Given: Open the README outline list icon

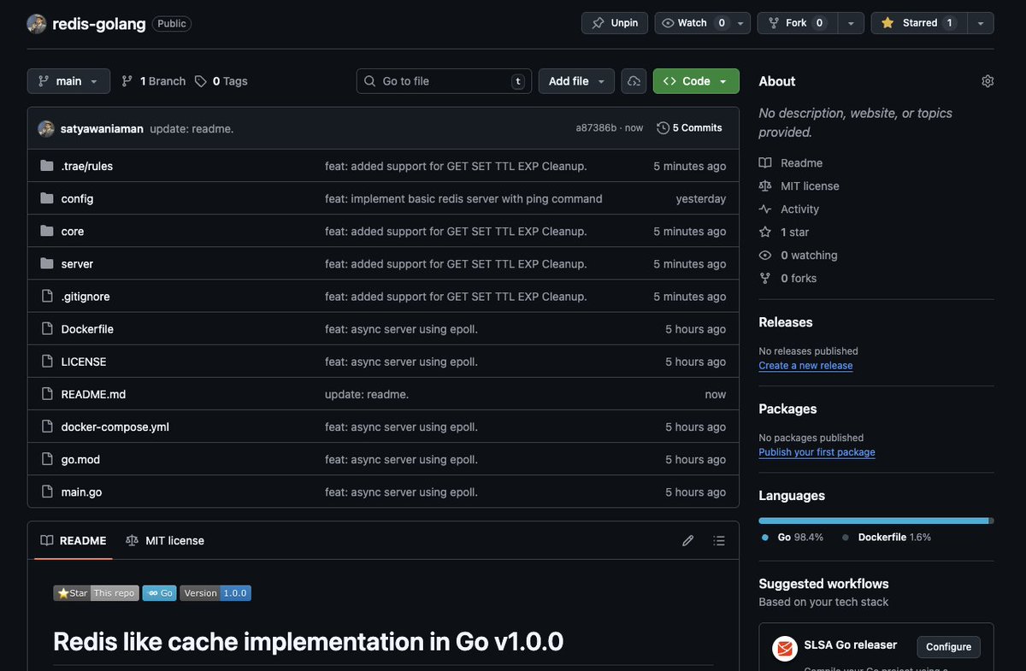Looking at the screenshot, I should point(719,540).
